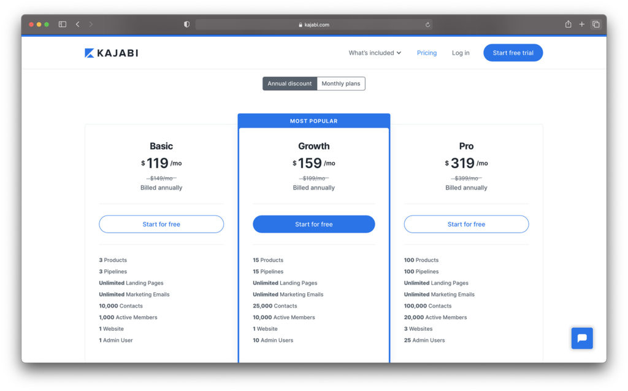Viewport: 628px width, 391px height.
Task: Go back using Safari back arrow
Action: (78, 25)
